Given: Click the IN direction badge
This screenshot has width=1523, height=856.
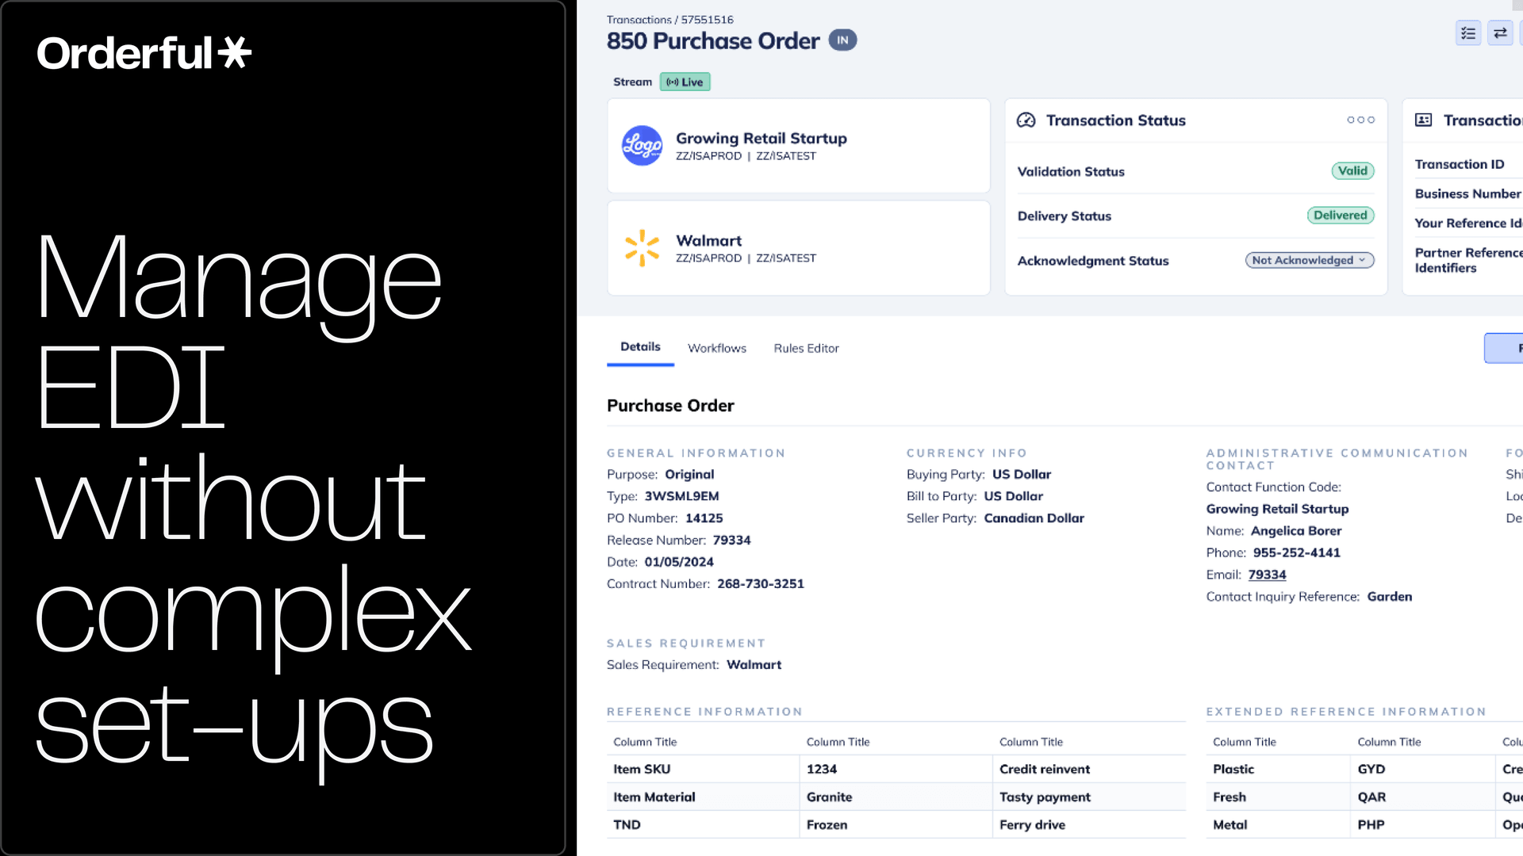Looking at the screenshot, I should point(842,40).
